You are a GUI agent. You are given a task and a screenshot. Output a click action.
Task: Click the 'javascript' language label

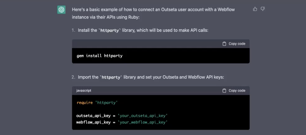point(84,91)
